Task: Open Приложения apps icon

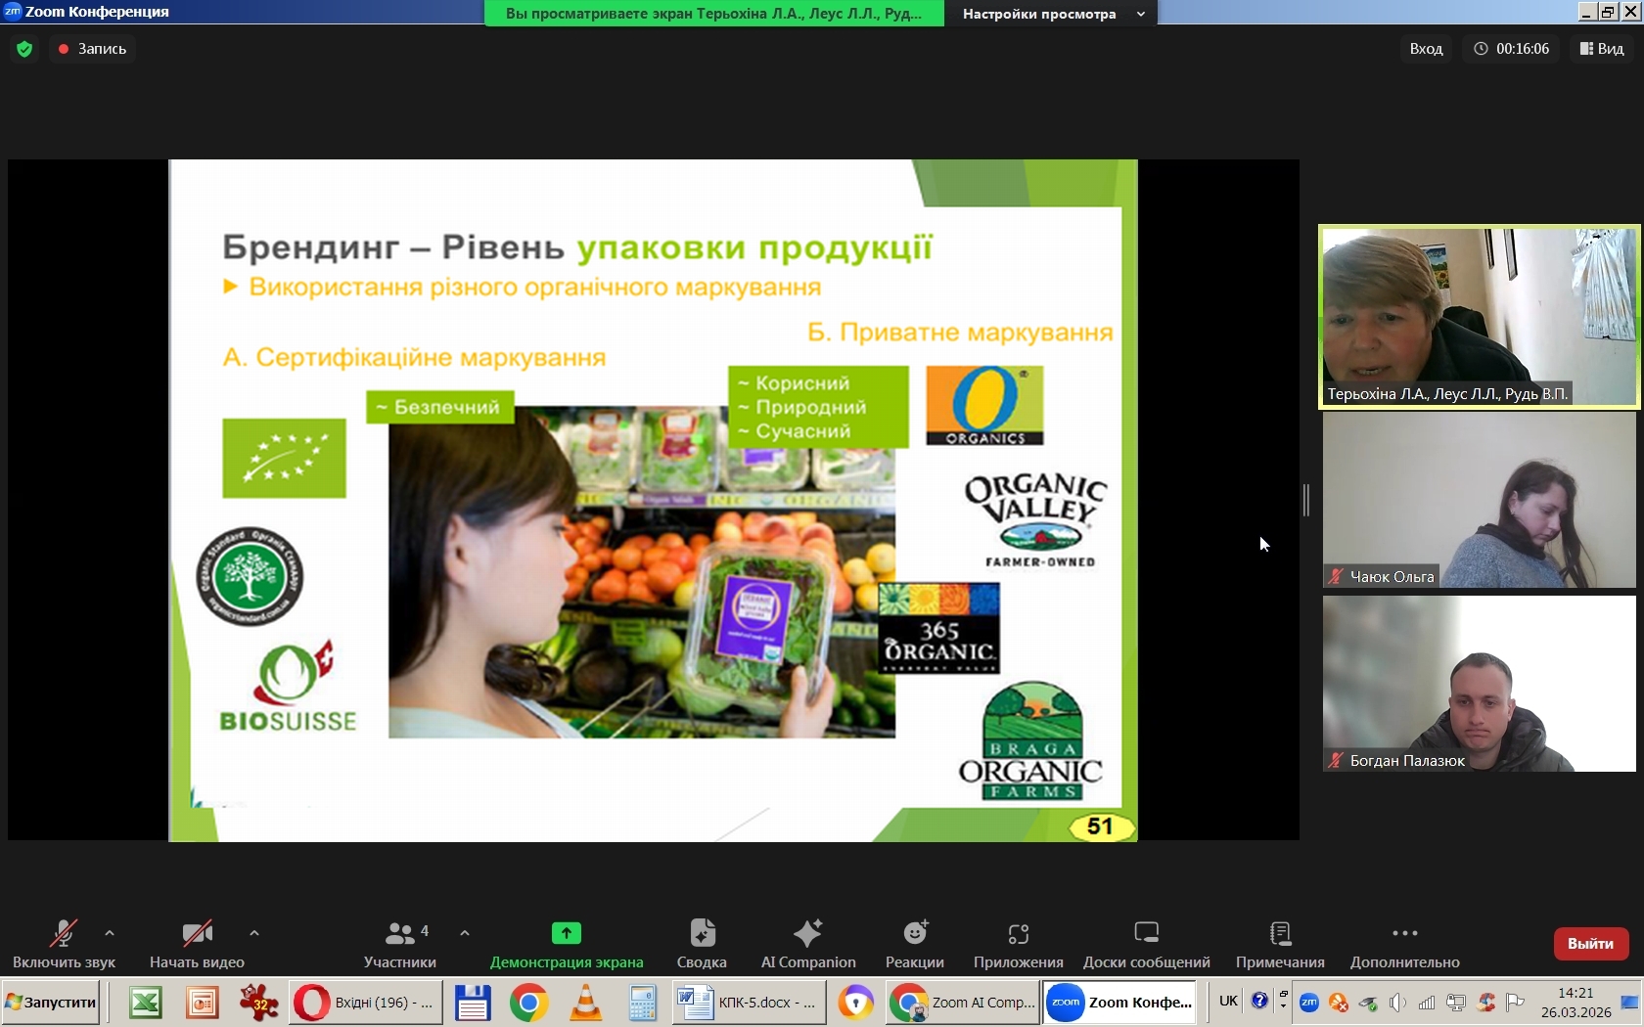Action: pos(1018,934)
